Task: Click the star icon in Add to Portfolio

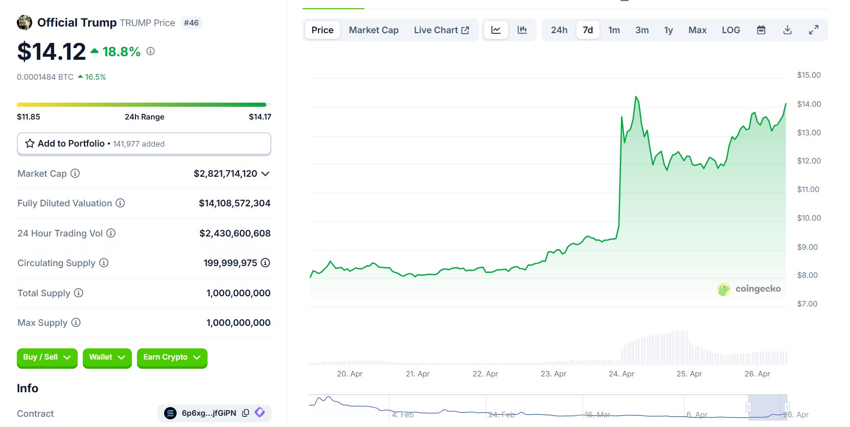Action: click(x=30, y=144)
